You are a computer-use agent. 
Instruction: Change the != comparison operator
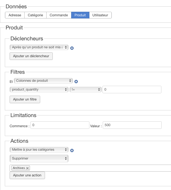point(85,90)
